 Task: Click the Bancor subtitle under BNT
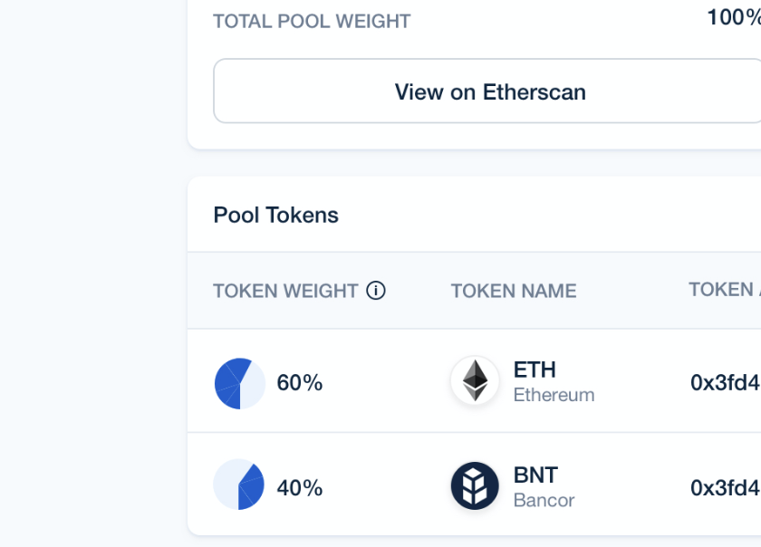point(544,498)
